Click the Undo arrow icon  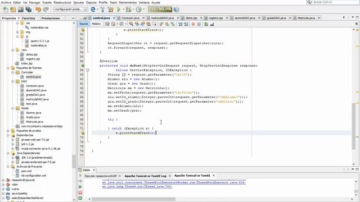point(38,10)
